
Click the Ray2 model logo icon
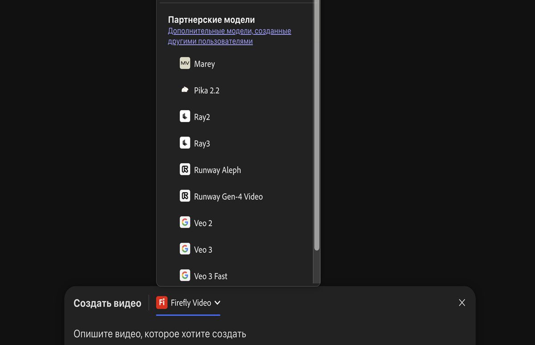(185, 117)
